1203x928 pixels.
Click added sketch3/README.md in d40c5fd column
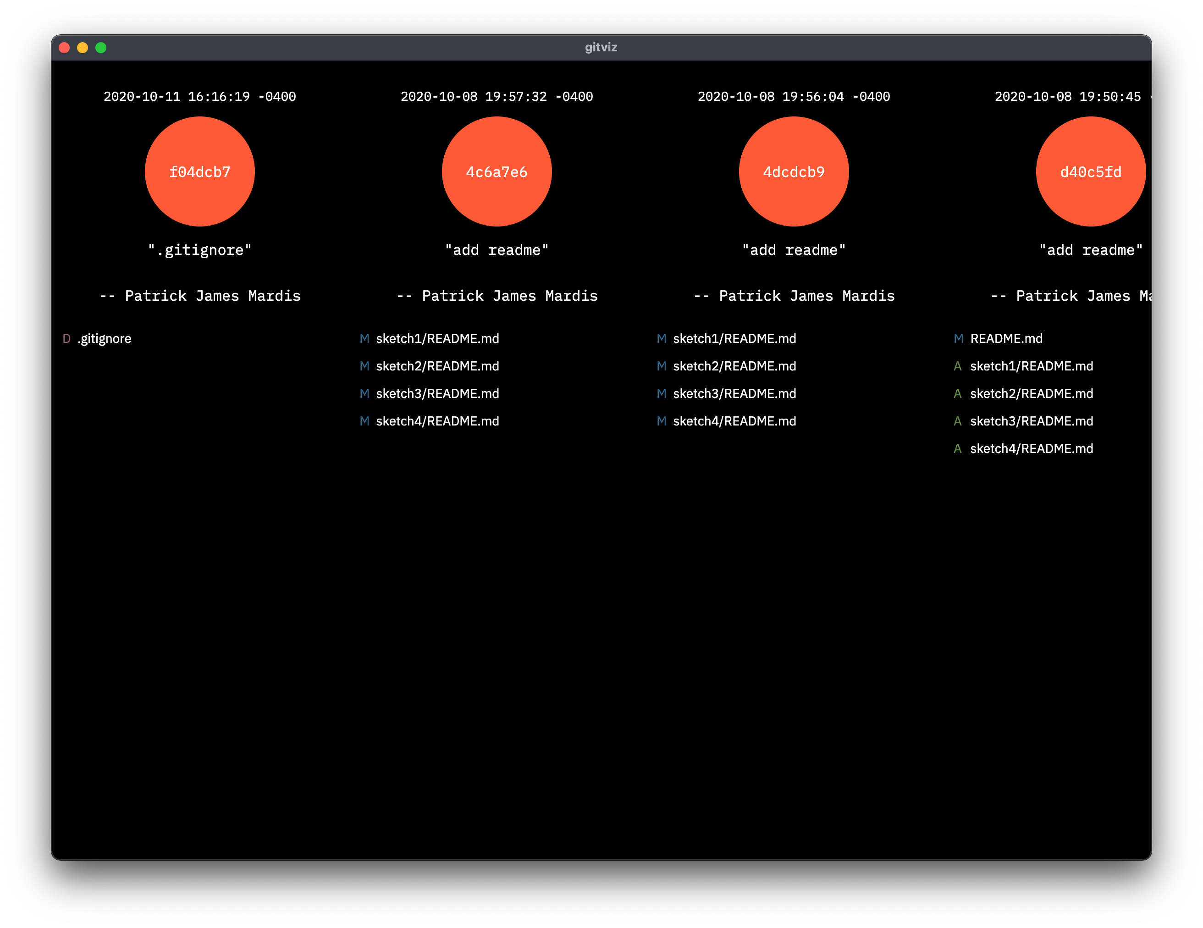click(x=1031, y=421)
